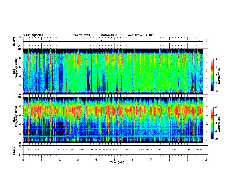Click the "-5" tick on ch.3(V) axis
This screenshot has height=179, width=232.
(20, 155)
